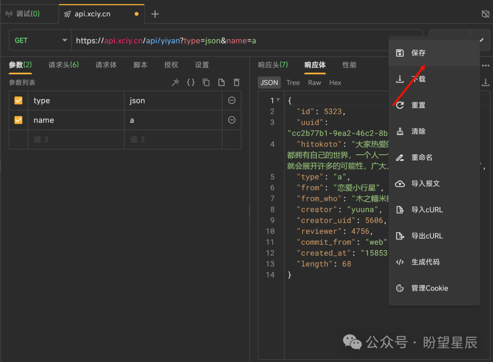Choose 管理Cookie from the menu
Screen dimensions: 493x362
(434, 288)
